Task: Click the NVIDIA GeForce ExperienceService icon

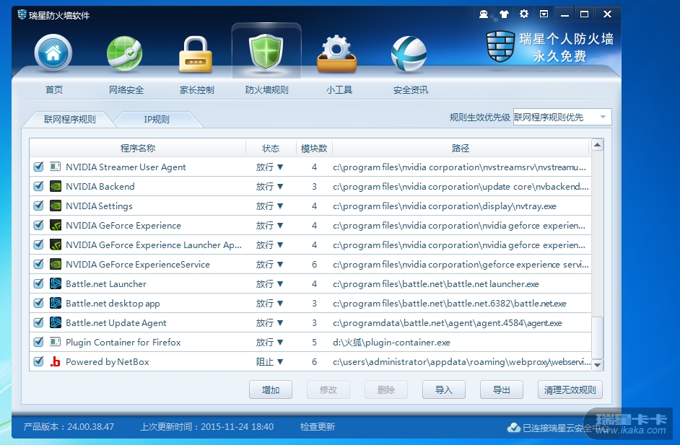Action: [x=55, y=264]
